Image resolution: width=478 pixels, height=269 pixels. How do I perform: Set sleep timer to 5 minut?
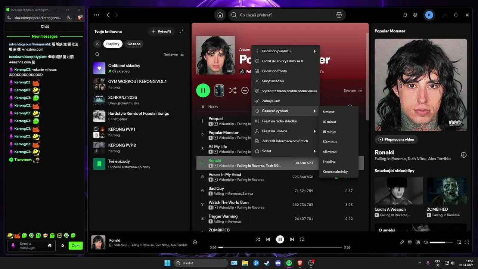click(338, 112)
